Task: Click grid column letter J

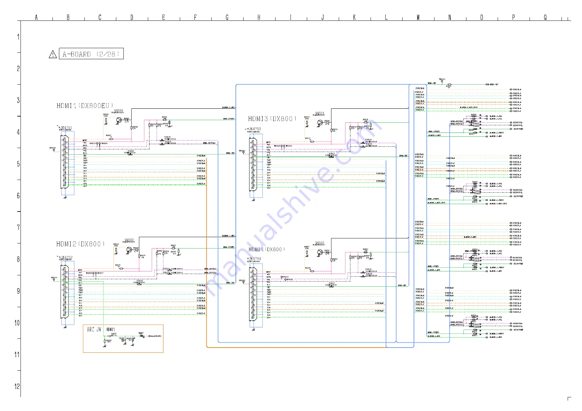Action: click(323, 18)
